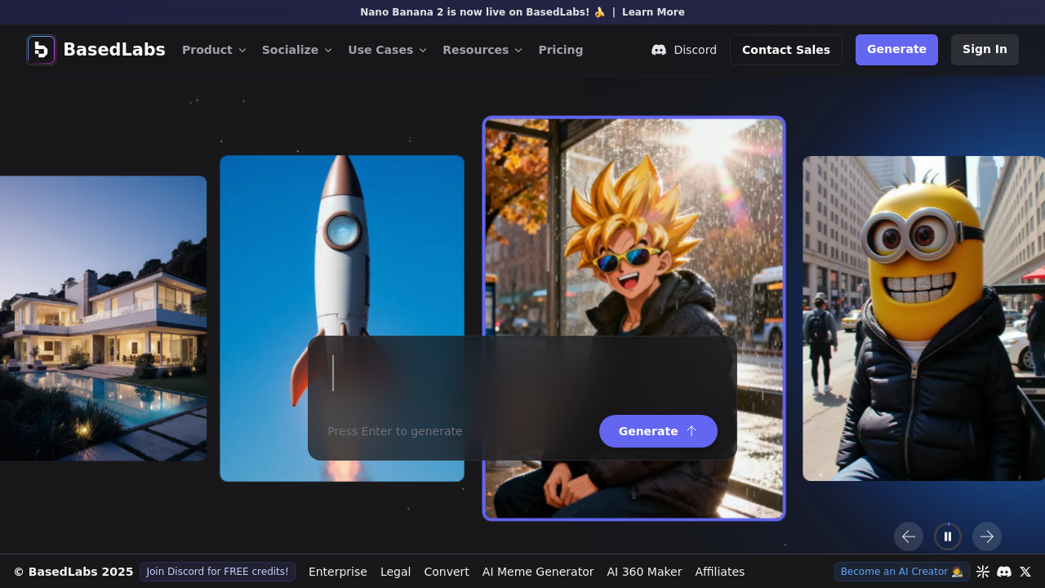Advance to next carousel slide
The height and width of the screenshot is (588, 1045).
tap(986, 537)
